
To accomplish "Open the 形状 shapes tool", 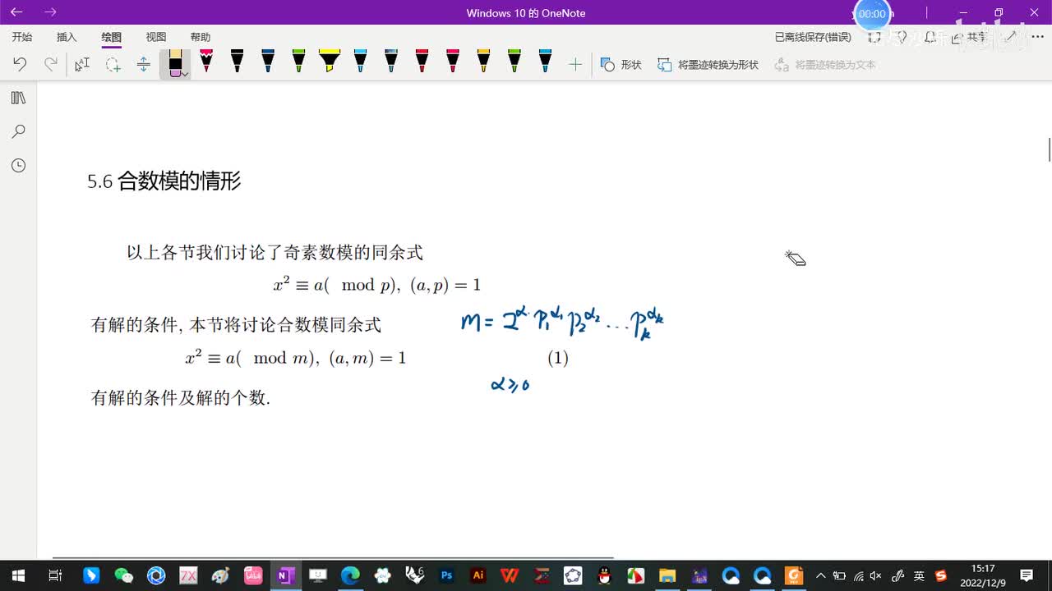I will pos(621,64).
